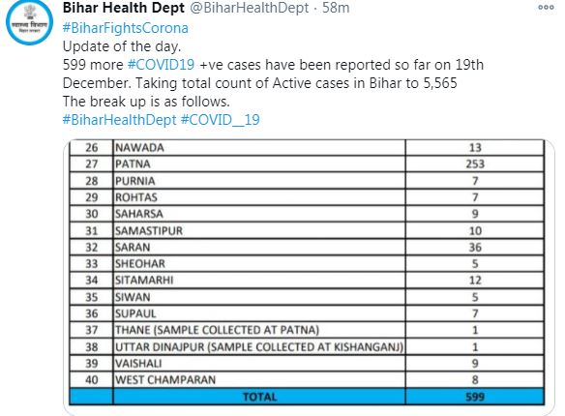Click the UTTAR DINAJPUR row in table
The height and width of the screenshot is (416, 565).
point(307,347)
